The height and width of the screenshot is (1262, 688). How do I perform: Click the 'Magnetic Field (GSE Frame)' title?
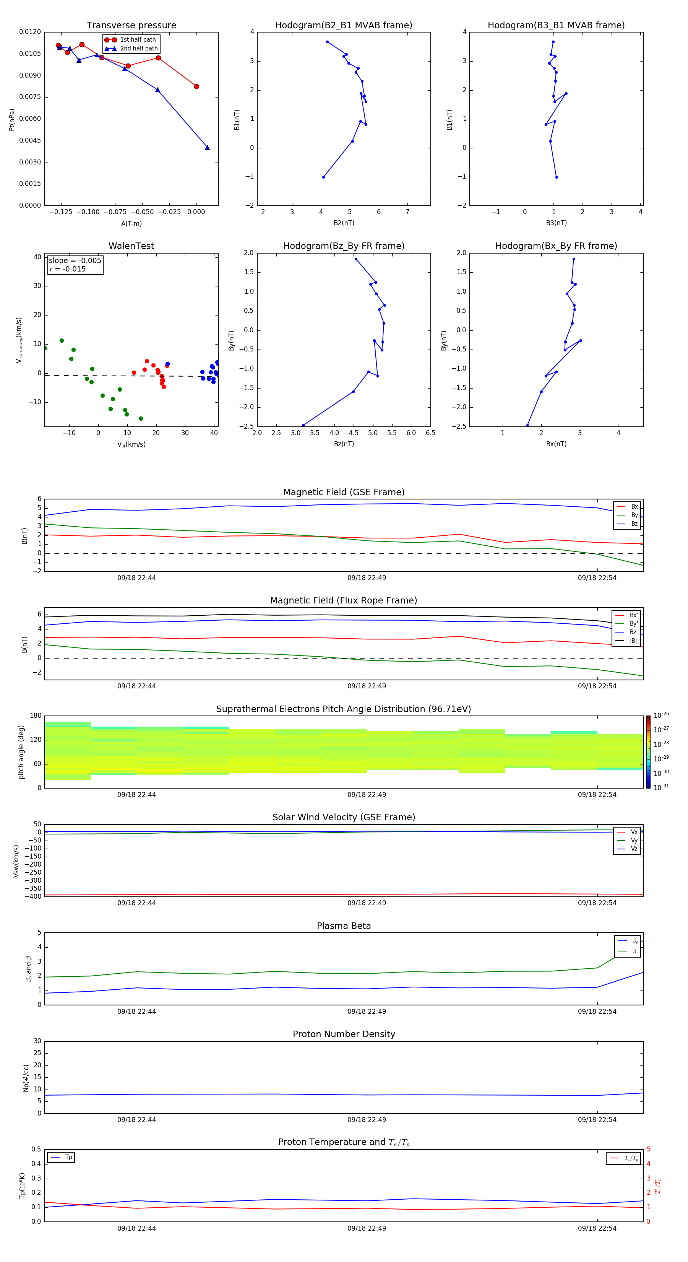coord(344,492)
